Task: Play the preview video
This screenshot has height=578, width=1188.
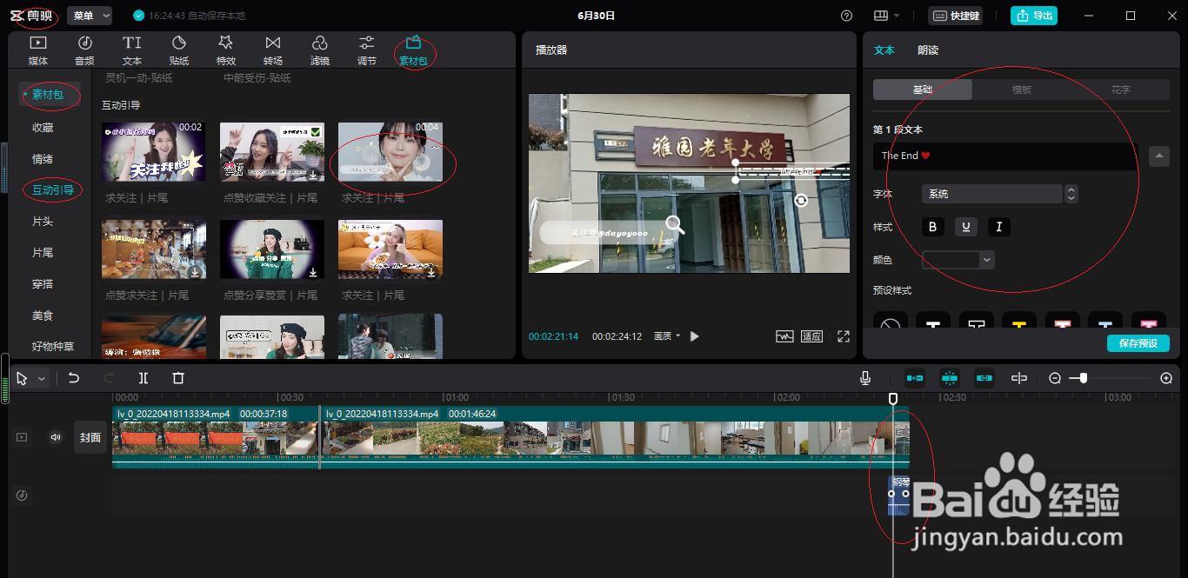Action: pos(694,336)
